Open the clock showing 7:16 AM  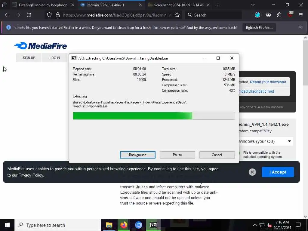tap(282, 225)
